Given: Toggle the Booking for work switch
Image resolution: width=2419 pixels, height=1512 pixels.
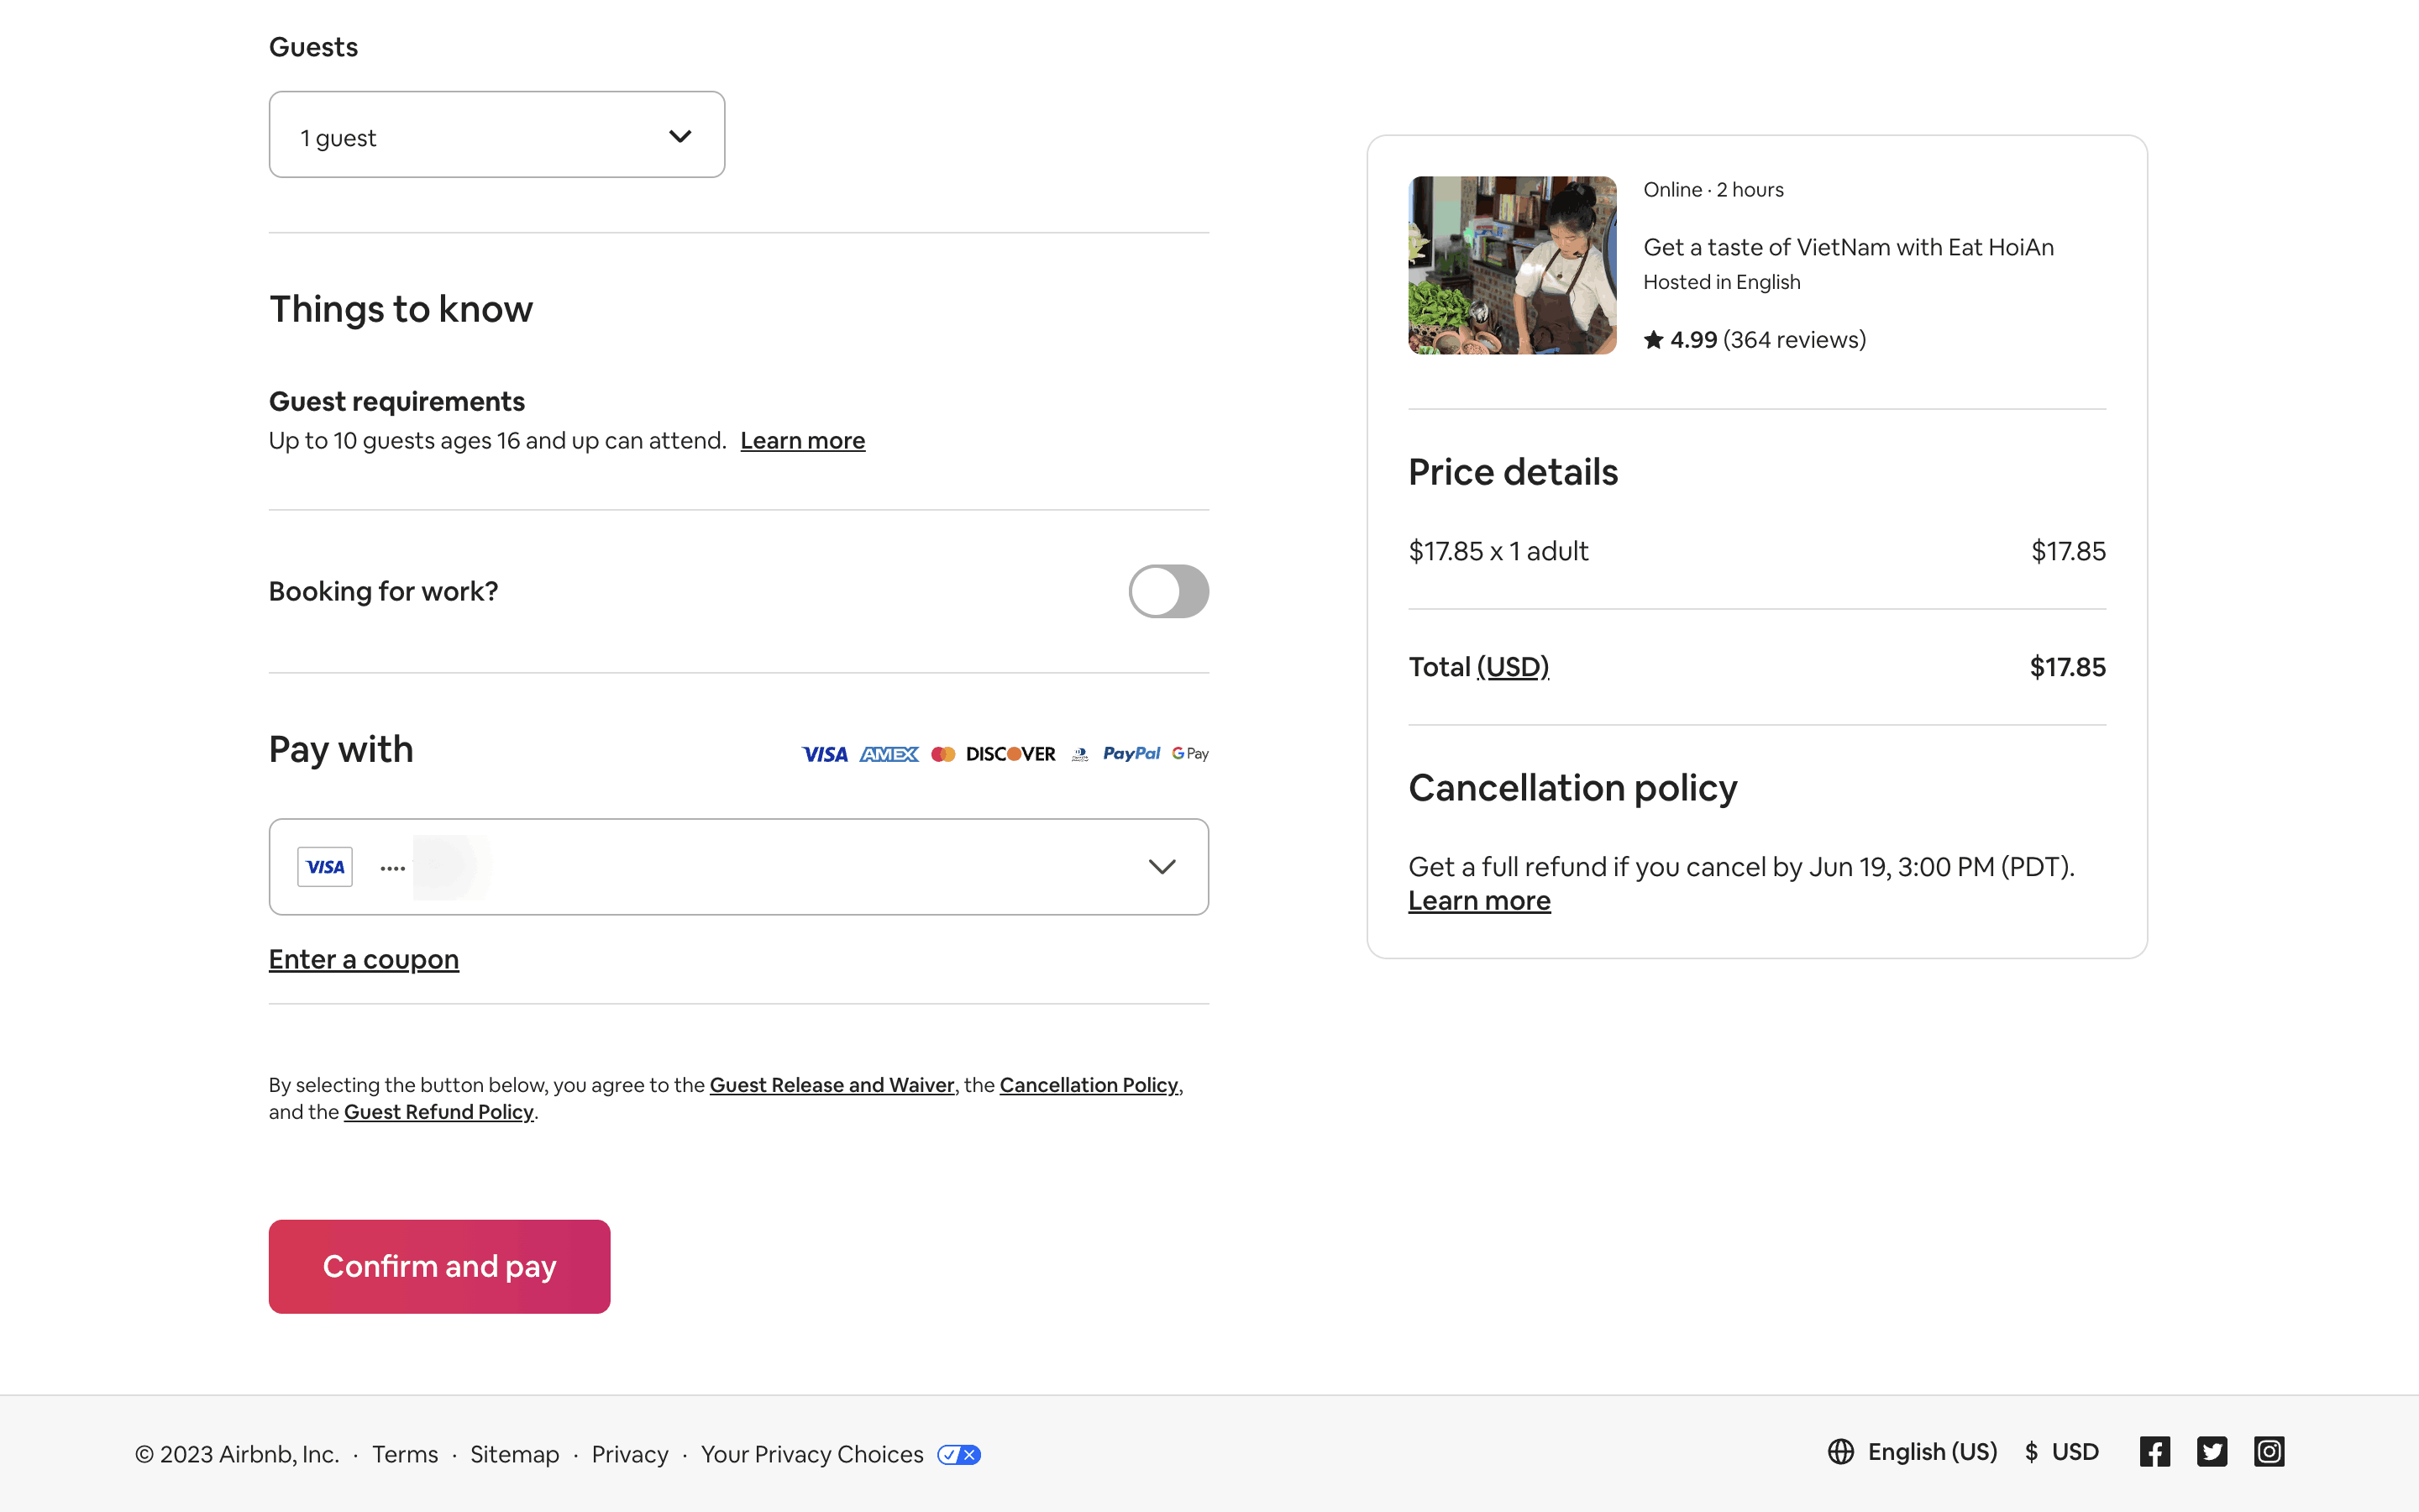Looking at the screenshot, I should click(1168, 591).
